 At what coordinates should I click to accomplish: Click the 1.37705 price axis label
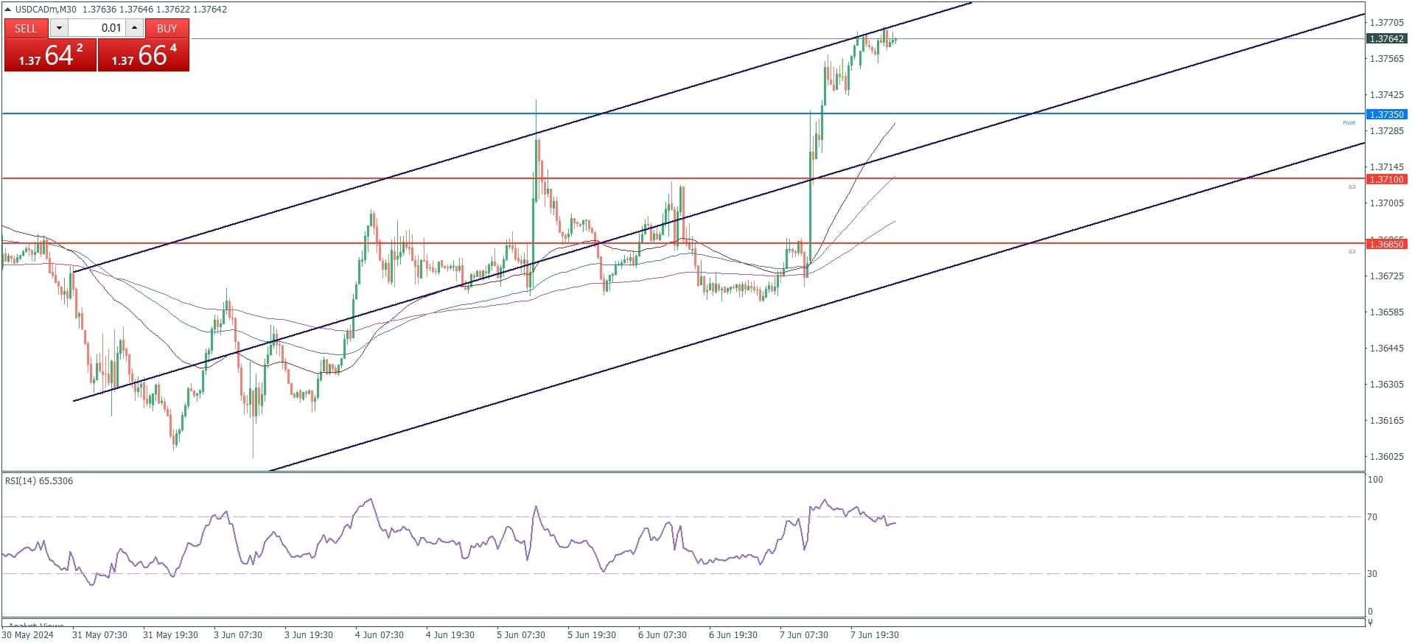click(x=1386, y=23)
